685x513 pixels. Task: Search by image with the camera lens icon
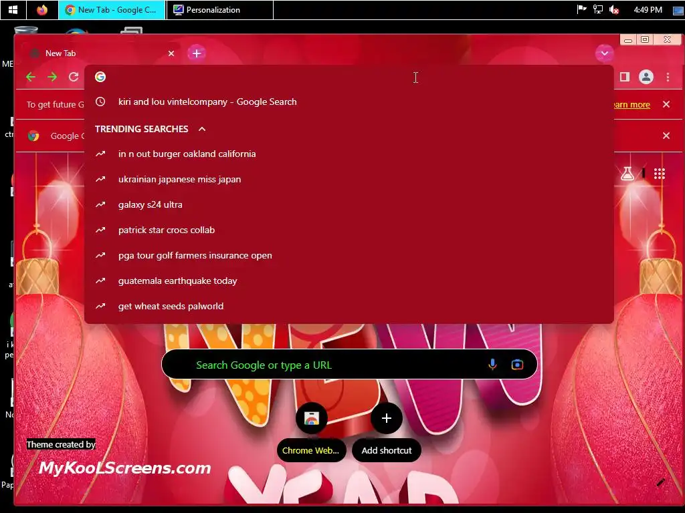point(517,364)
